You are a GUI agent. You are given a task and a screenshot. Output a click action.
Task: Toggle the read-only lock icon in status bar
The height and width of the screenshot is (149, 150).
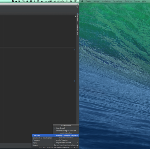pos(74,147)
